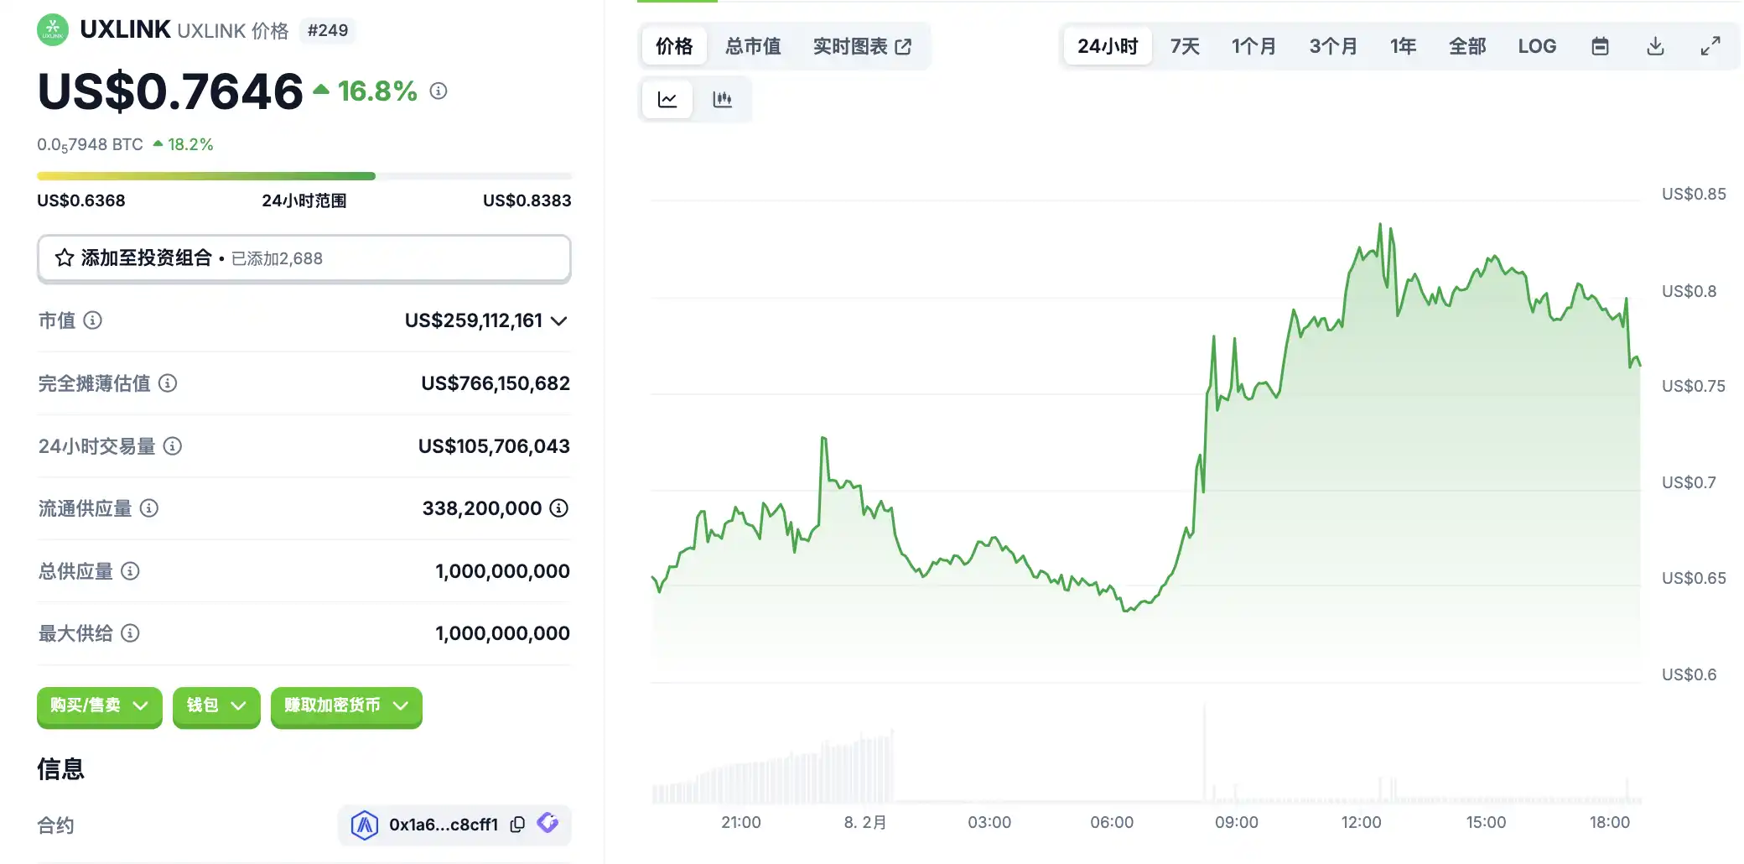
Task: Select the 24小时 time range
Action: [x=1107, y=46]
